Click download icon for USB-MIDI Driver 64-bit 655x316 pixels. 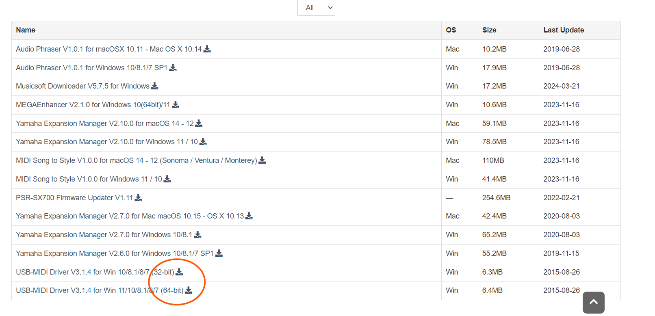(x=189, y=290)
